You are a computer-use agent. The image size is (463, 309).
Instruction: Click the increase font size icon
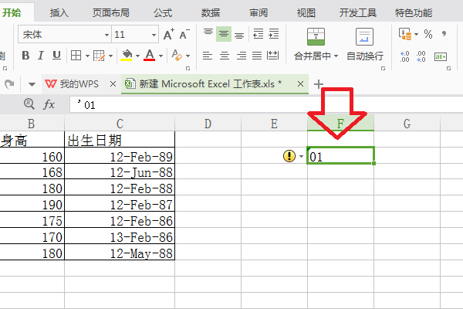pos(168,35)
